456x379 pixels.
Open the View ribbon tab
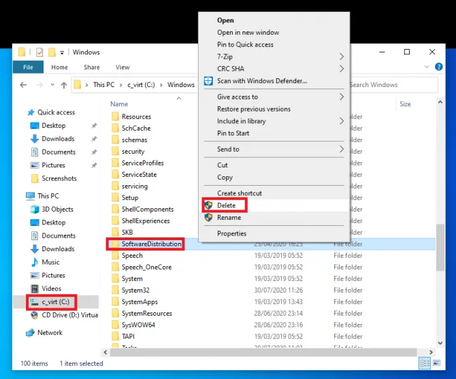pyautogui.click(x=123, y=67)
